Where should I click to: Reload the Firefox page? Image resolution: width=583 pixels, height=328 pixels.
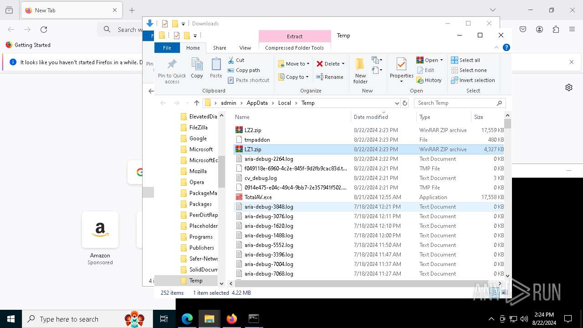click(44, 30)
